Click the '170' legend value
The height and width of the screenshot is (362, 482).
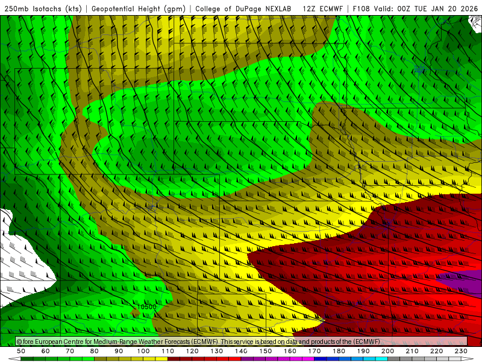(x=314, y=351)
